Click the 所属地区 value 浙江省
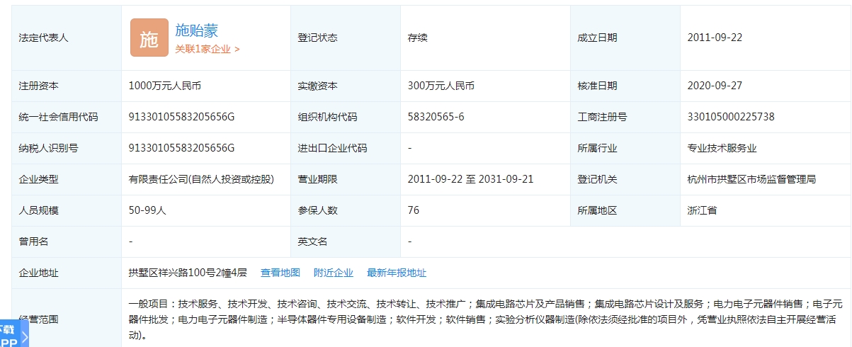 pyautogui.click(x=702, y=210)
